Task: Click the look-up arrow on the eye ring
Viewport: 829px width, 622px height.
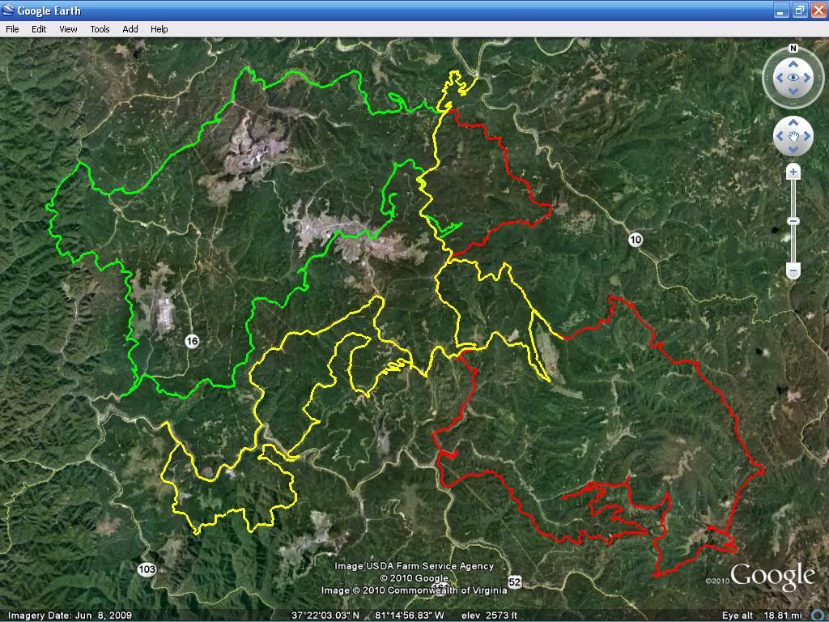Action: click(x=793, y=65)
